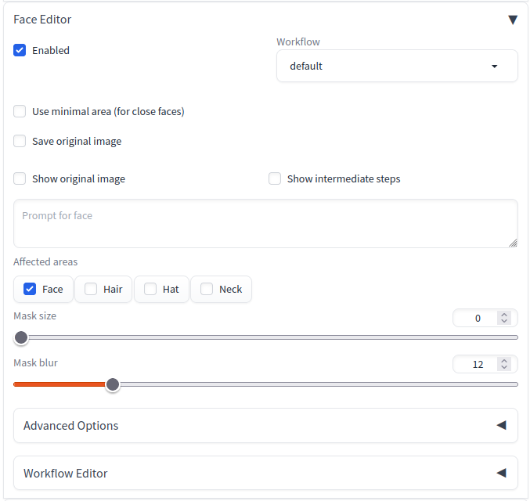Open the Workflow dropdown caret
The image size is (530, 501).
coord(494,67)
